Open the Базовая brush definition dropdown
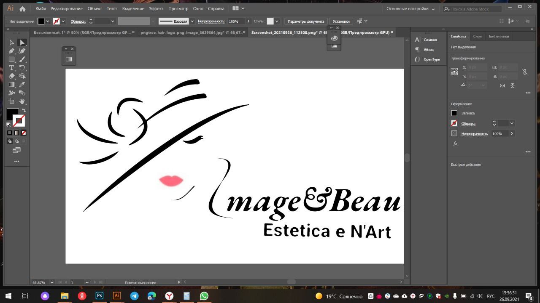This screenshot has width=540, height=303. click(x=192, y=21)
